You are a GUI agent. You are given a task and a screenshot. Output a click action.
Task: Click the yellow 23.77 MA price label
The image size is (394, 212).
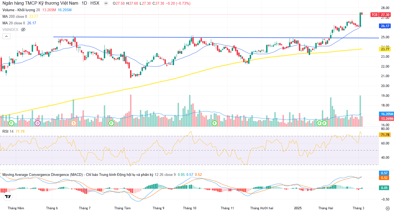coord(385,49)
